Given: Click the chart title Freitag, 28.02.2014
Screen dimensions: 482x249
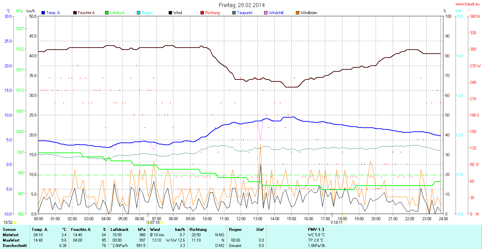Looking at the screenshot, I should click(x=241, y=5).
